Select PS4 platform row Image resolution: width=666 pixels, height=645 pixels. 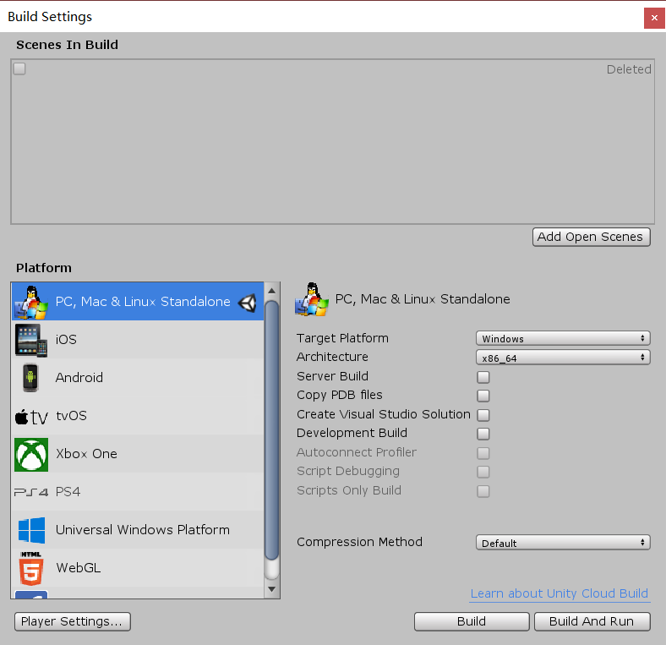pos(138,492)
